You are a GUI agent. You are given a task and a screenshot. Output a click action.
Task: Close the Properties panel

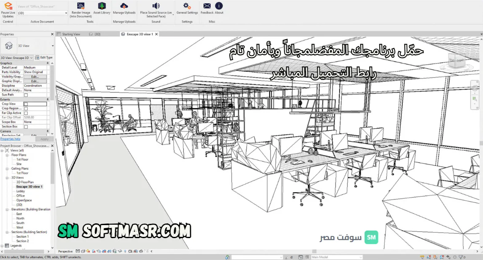coord(52,34)
